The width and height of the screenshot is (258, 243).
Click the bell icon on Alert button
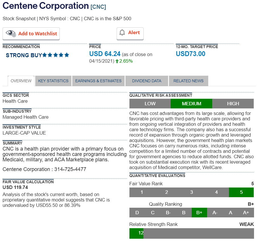coord(122,33)
